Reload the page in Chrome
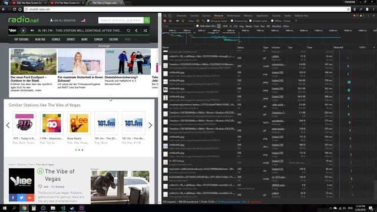The height and width of the screenshot is (212, 377). point(14,9)
